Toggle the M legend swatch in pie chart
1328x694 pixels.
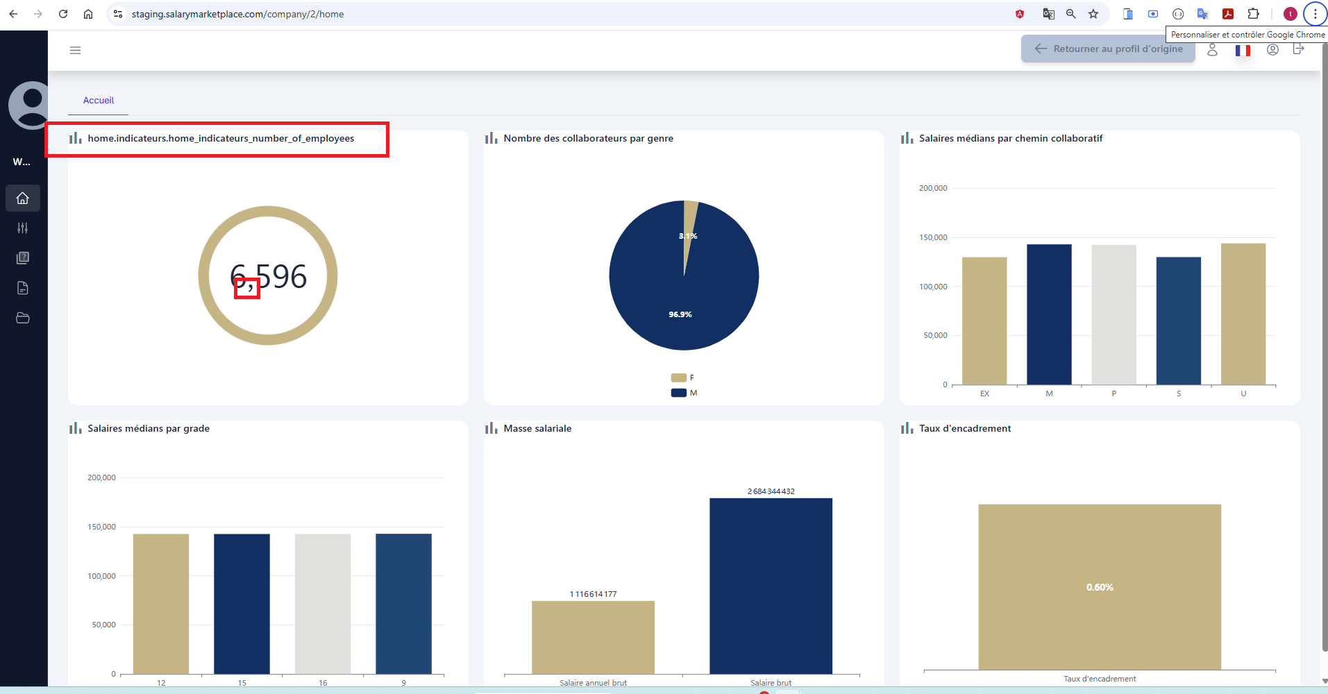(678, 393)
